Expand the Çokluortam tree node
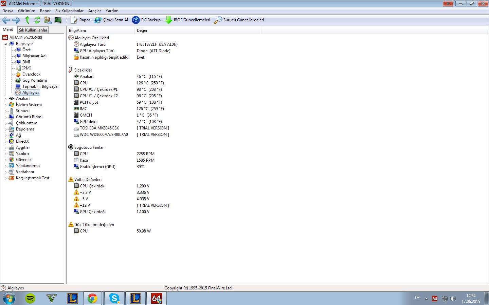 (x=5, y=123)
